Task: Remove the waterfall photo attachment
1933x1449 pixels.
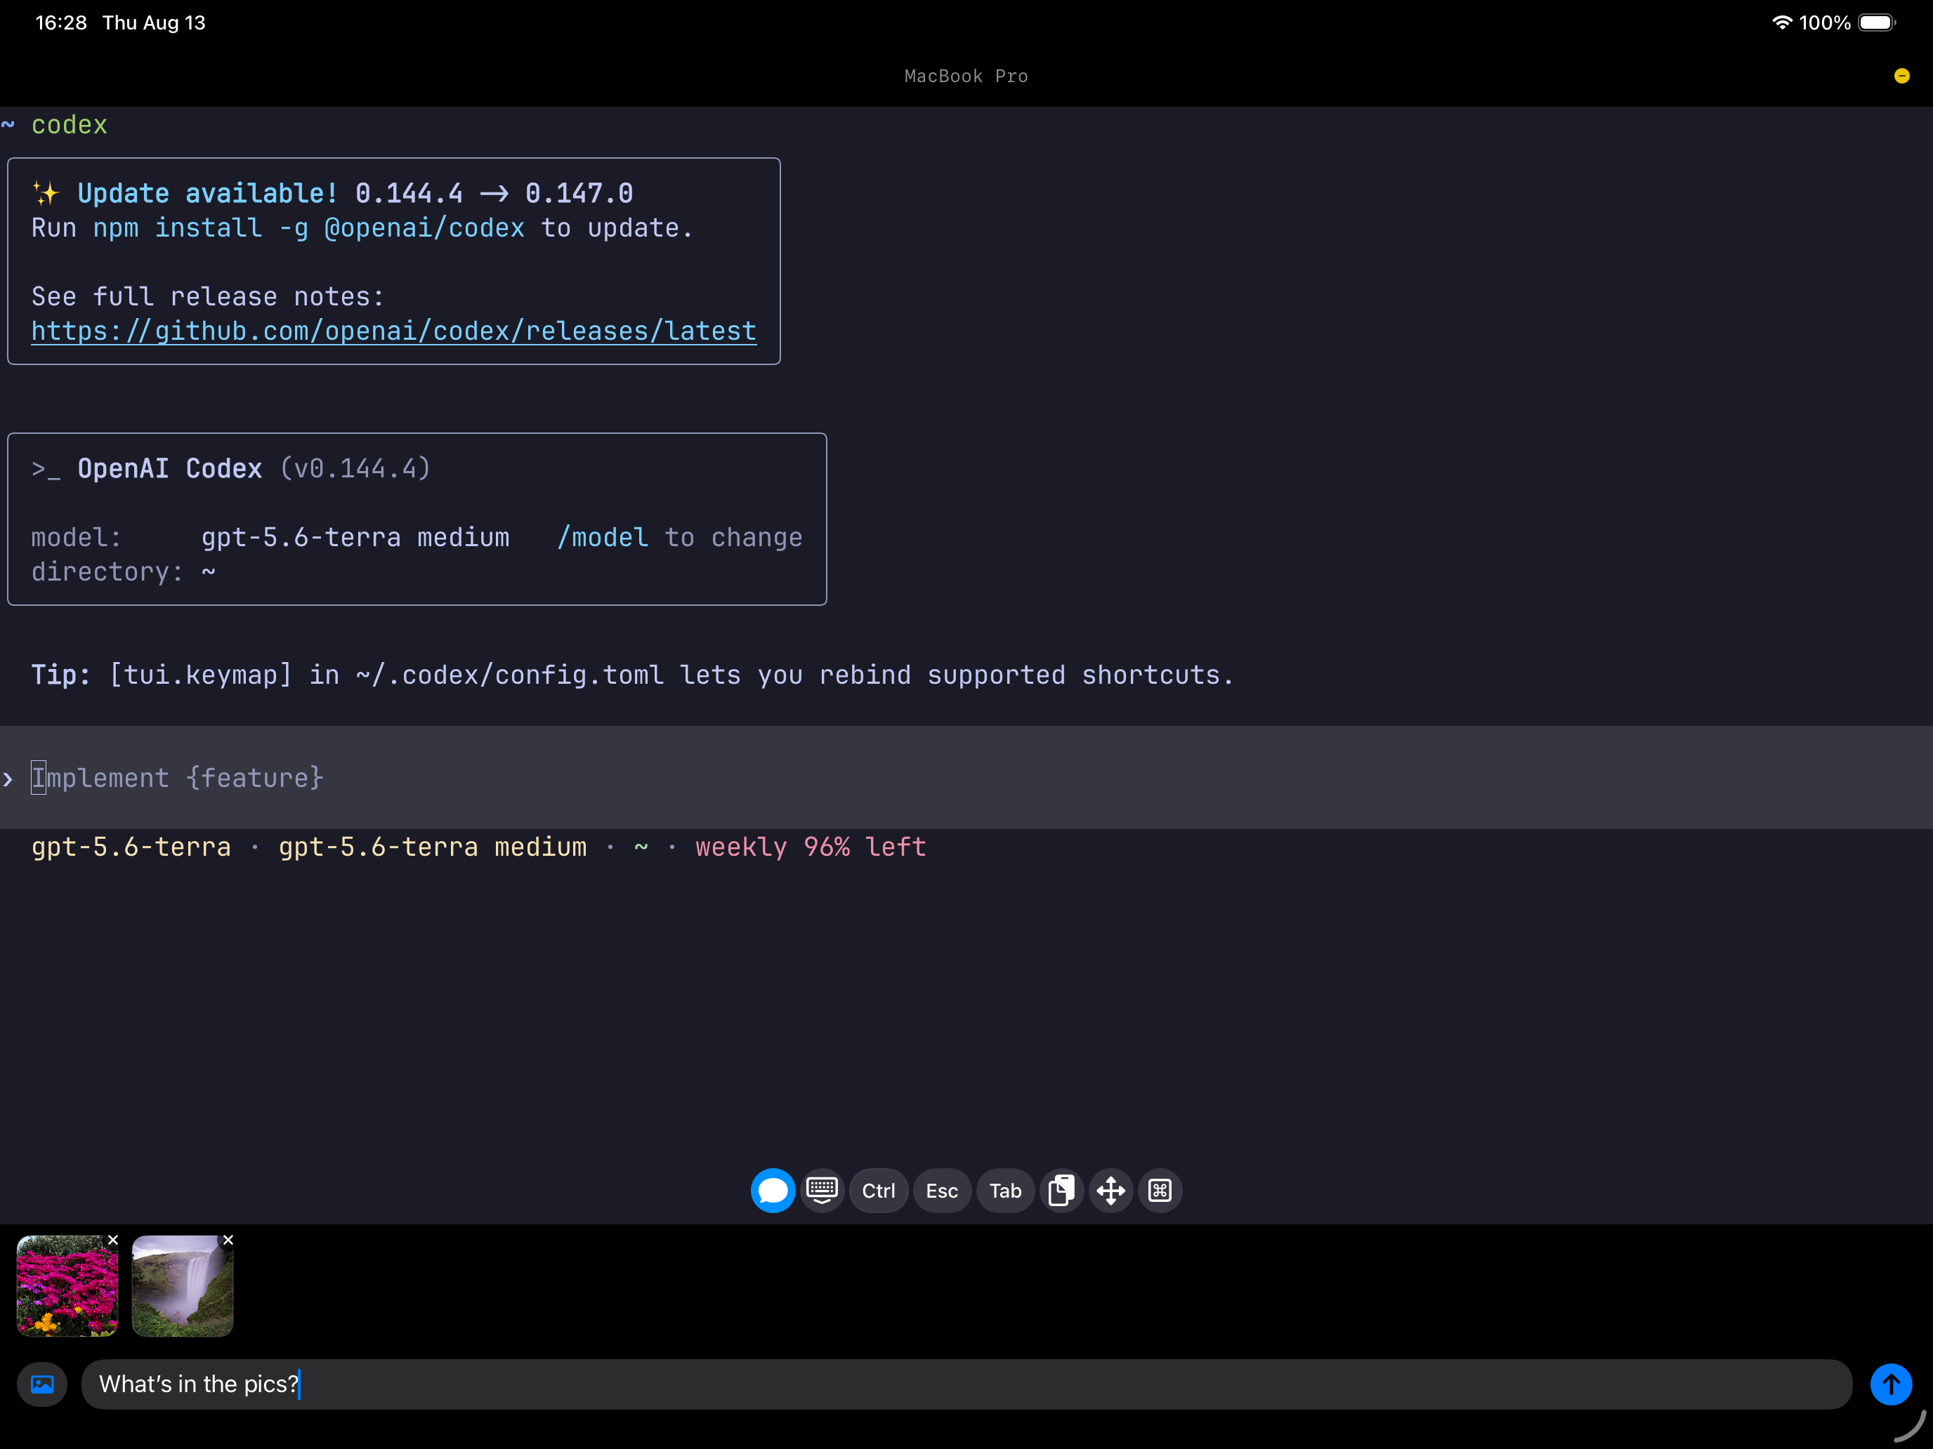Action: (228, 1240)
